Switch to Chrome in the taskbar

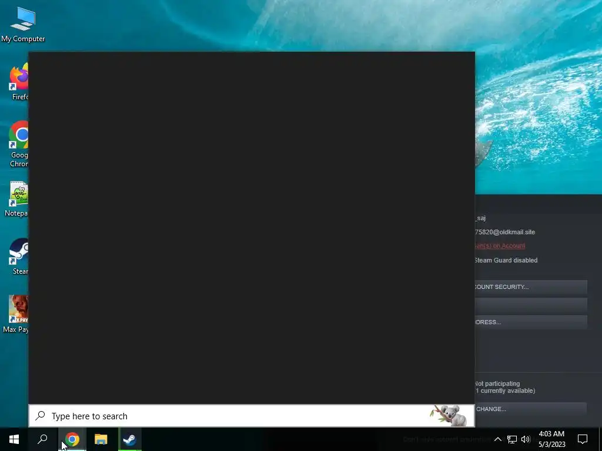click(x=72, y=439)
